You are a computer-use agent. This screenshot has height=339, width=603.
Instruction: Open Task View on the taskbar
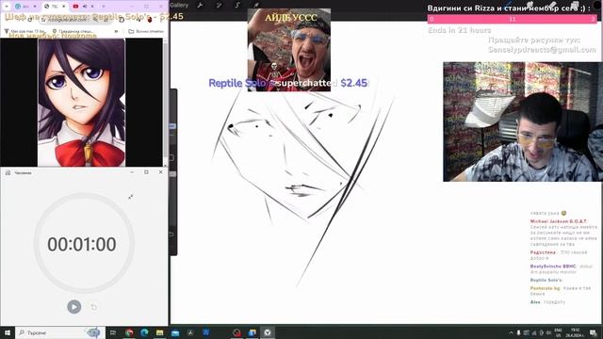[x=113, y=332]
